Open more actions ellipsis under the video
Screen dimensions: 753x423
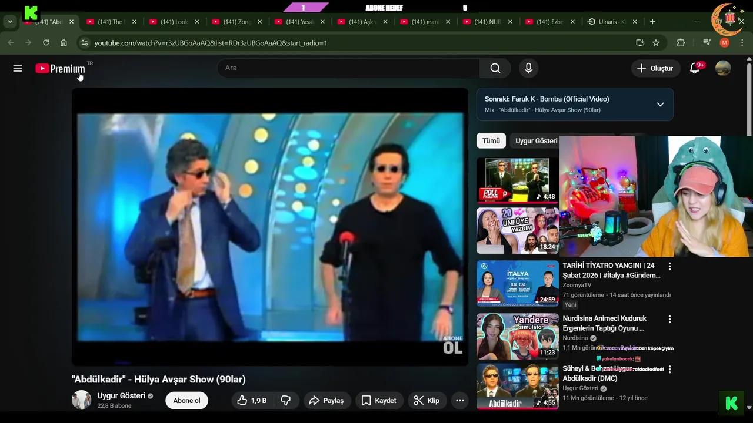(460, 401)
